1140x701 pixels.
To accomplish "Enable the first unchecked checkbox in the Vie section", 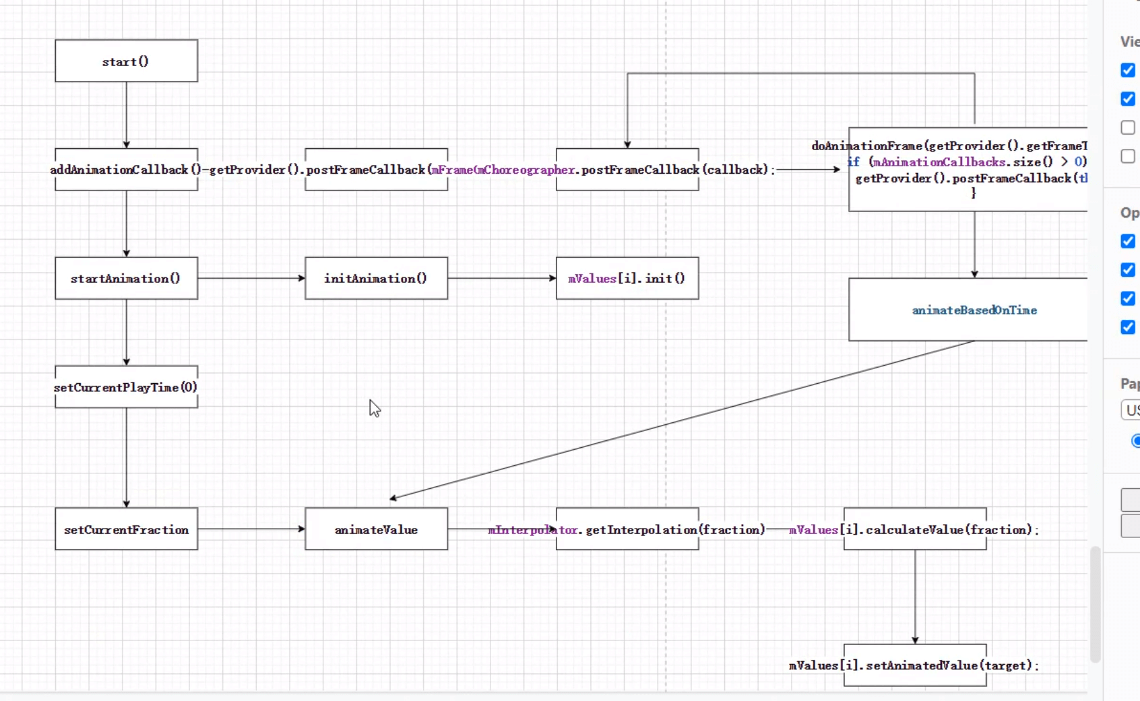I will coord(1128,127).
